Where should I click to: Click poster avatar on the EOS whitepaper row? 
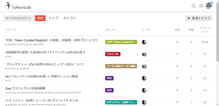point(144,54)
